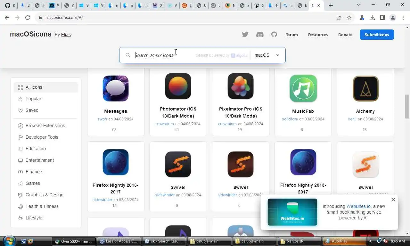Open the Elias author link
The image size is (410, 246).
[66, 35]
